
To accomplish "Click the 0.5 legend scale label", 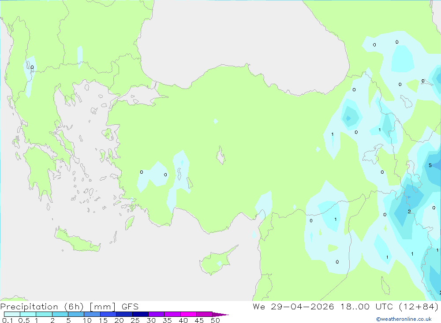I will pyautogui.click(x=24, y=320).
